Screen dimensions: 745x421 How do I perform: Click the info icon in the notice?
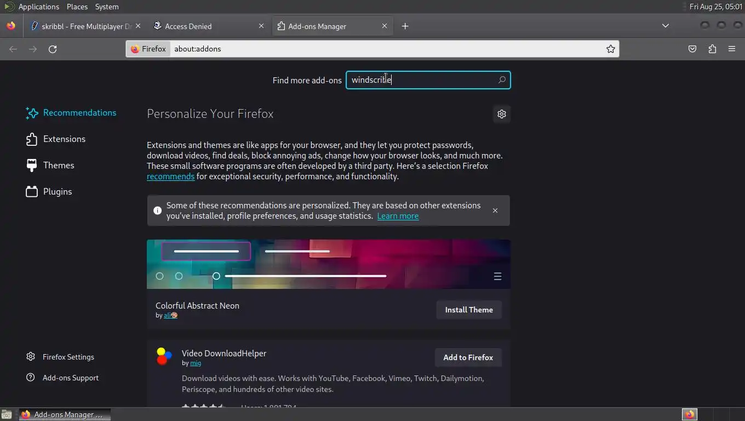[157, 210]
